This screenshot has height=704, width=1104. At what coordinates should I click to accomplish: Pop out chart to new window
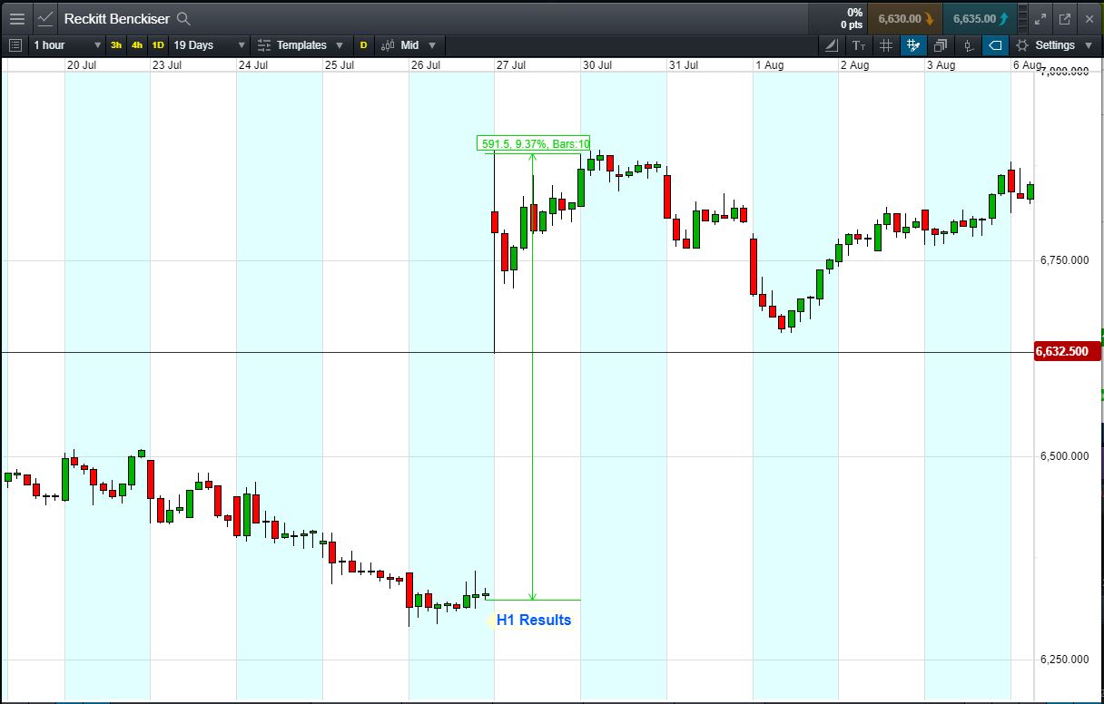click(1065, 18)
